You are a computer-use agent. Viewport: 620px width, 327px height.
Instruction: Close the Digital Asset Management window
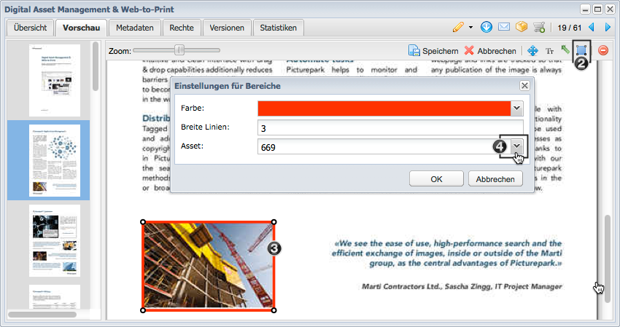click(x=610, y=9)
